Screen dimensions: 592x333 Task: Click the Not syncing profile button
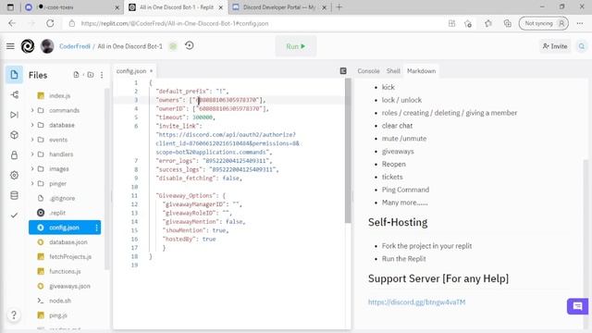(x=544, y=23)
